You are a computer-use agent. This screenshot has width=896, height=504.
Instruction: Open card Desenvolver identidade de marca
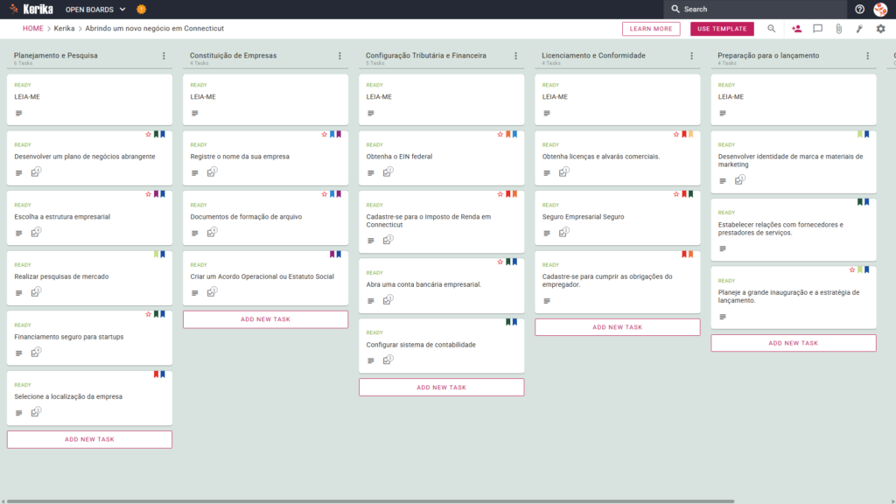click(793, 162)
